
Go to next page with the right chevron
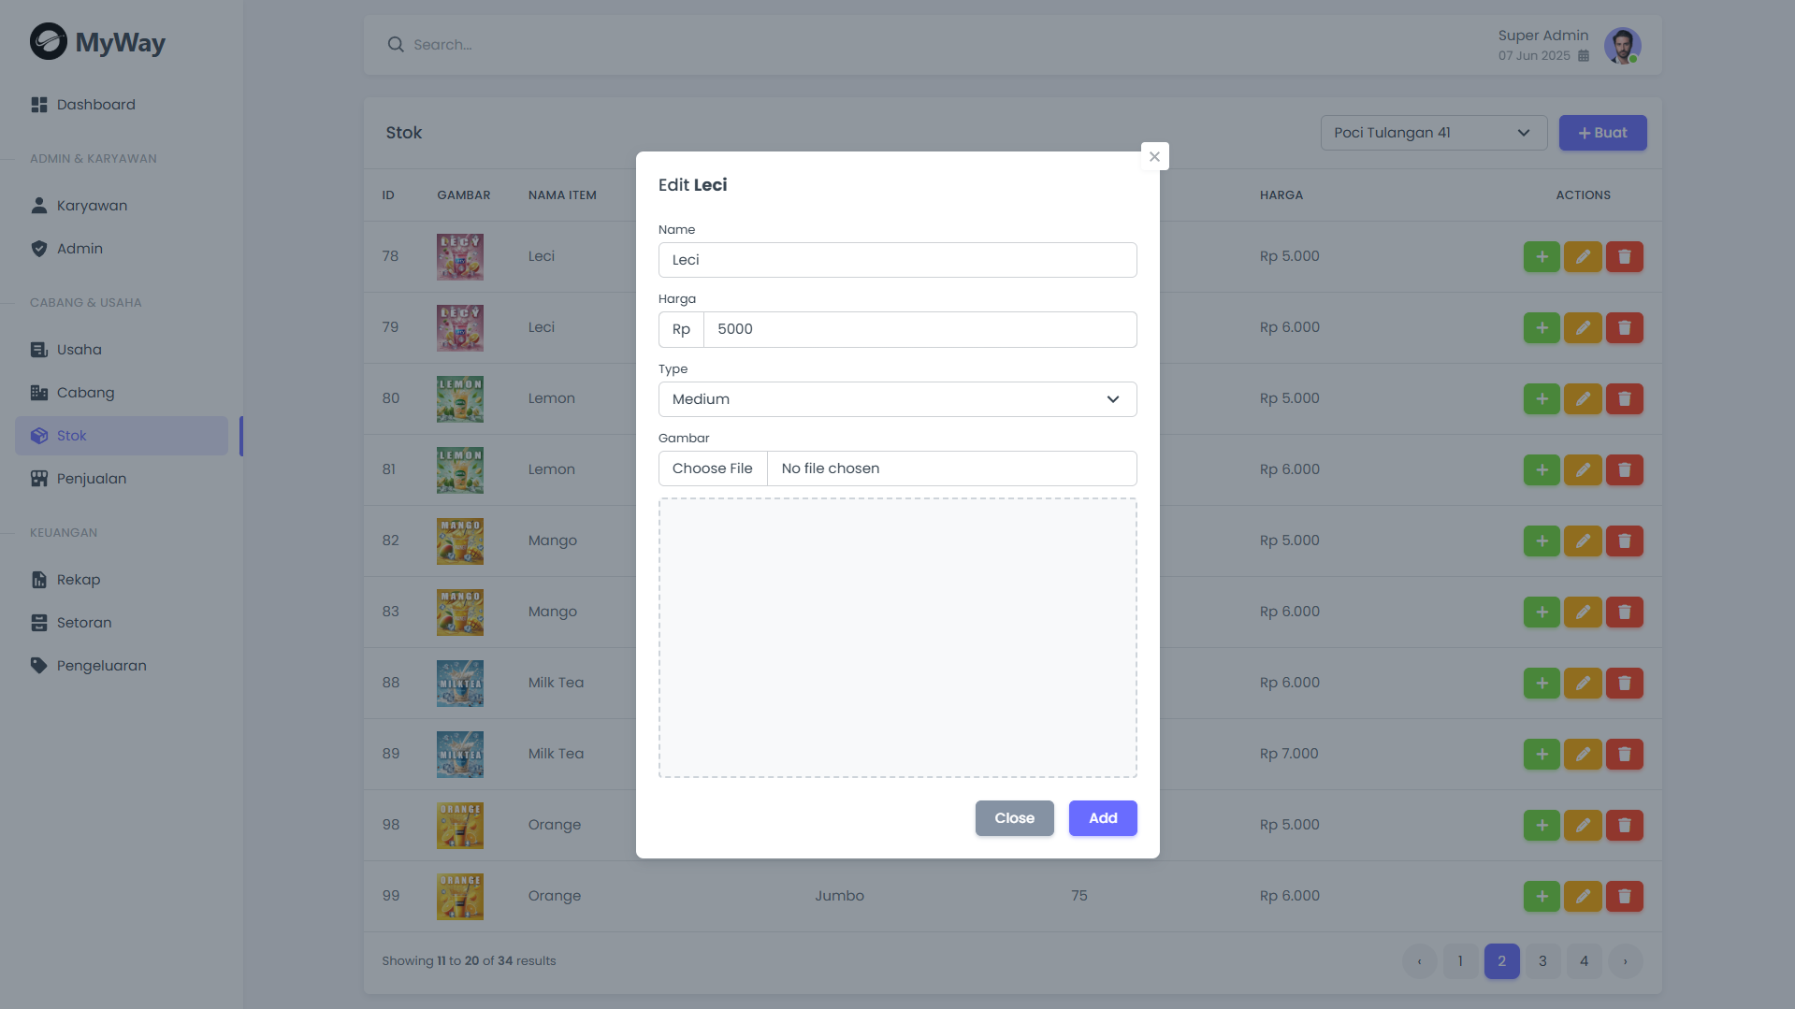1625,961
